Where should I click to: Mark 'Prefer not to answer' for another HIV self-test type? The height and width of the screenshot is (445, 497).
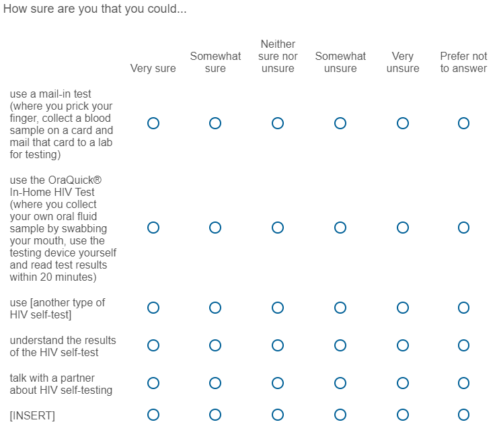pos(463,308)
